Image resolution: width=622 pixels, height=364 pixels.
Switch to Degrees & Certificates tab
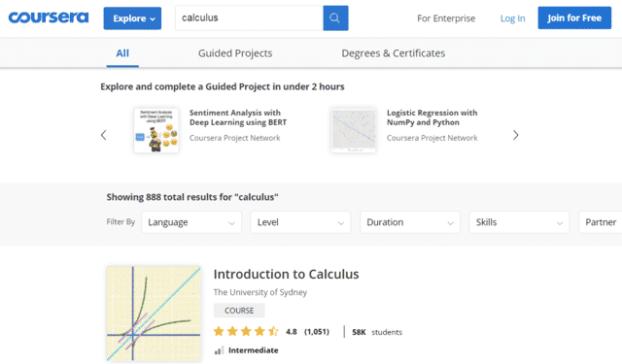(x=393, y=53)
